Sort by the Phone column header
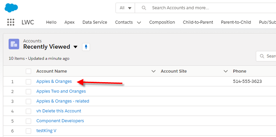Image resolution: width=276 pixels, height=137 pixels. click(x=240, y=71)
